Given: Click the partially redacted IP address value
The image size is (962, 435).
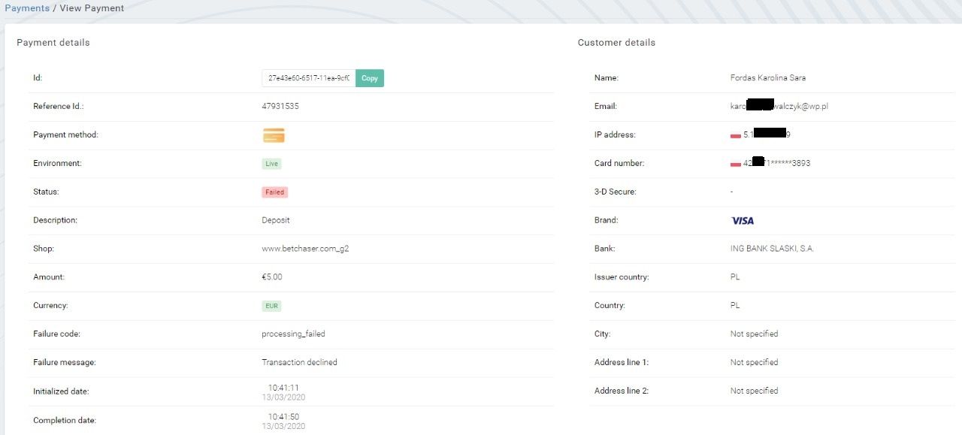Looking at the screenshot, I should 767,135.
